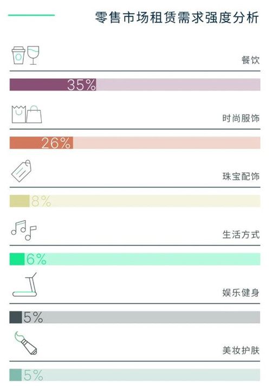Click the coffee cup icon

coord(18,55)
